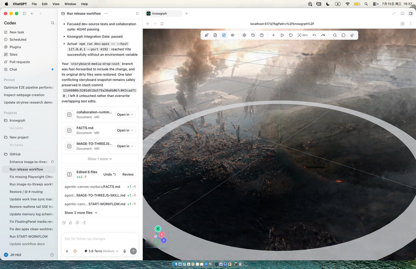Image resolution: width=416 pixels, height=269 pixels.
Task: Click the 98% zoom fit control
Action: pyautogui.click(x=303, y=35)
